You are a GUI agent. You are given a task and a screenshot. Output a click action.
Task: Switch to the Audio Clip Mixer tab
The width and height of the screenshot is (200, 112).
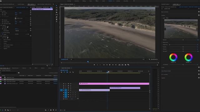44,4
